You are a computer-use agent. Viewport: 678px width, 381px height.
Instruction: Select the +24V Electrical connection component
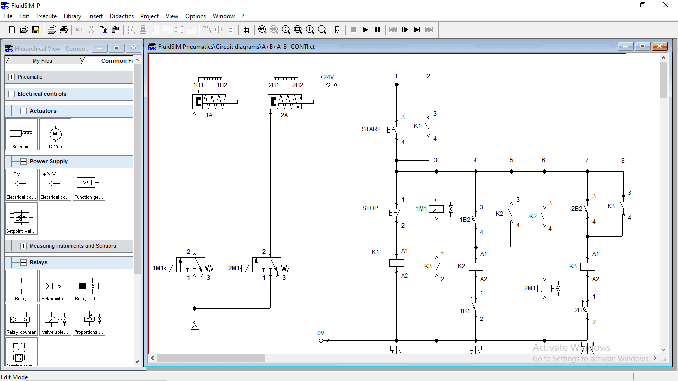[x=55, y=185]
